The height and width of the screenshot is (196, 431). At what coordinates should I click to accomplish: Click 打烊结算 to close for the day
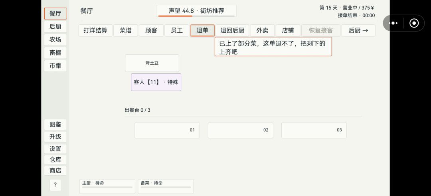click(95, 30)
